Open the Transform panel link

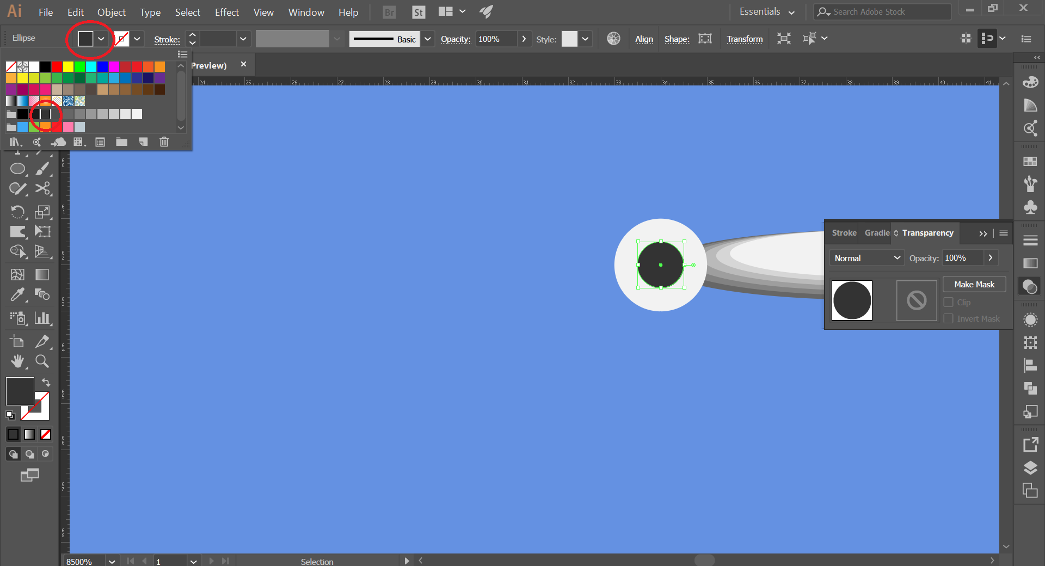click(x=745, y=39)
